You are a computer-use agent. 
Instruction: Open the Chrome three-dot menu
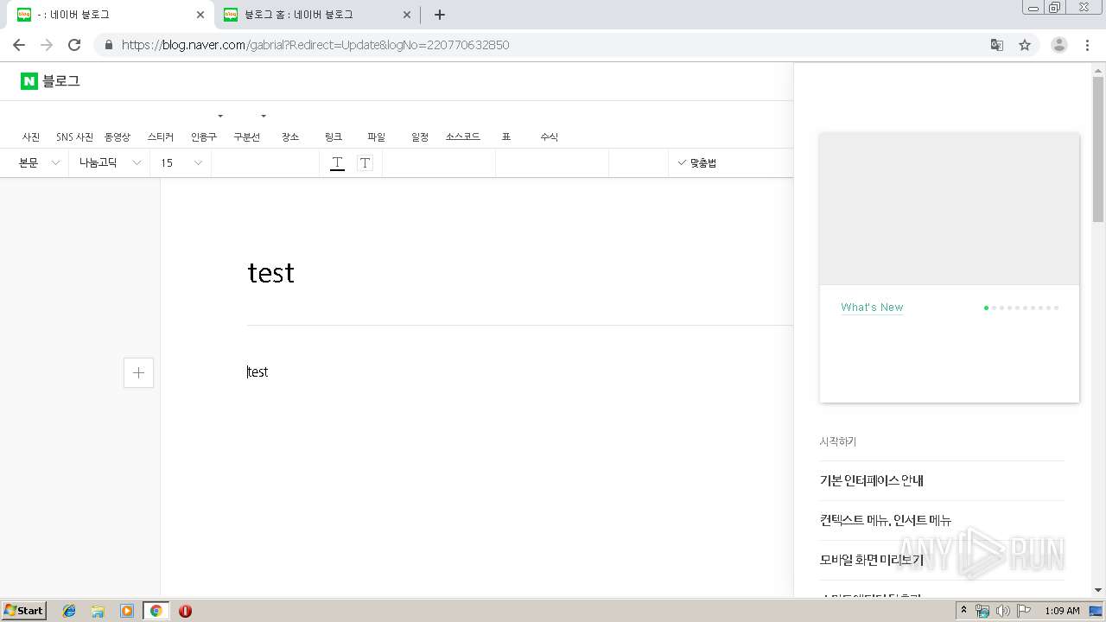click(x=1088, y=45)
